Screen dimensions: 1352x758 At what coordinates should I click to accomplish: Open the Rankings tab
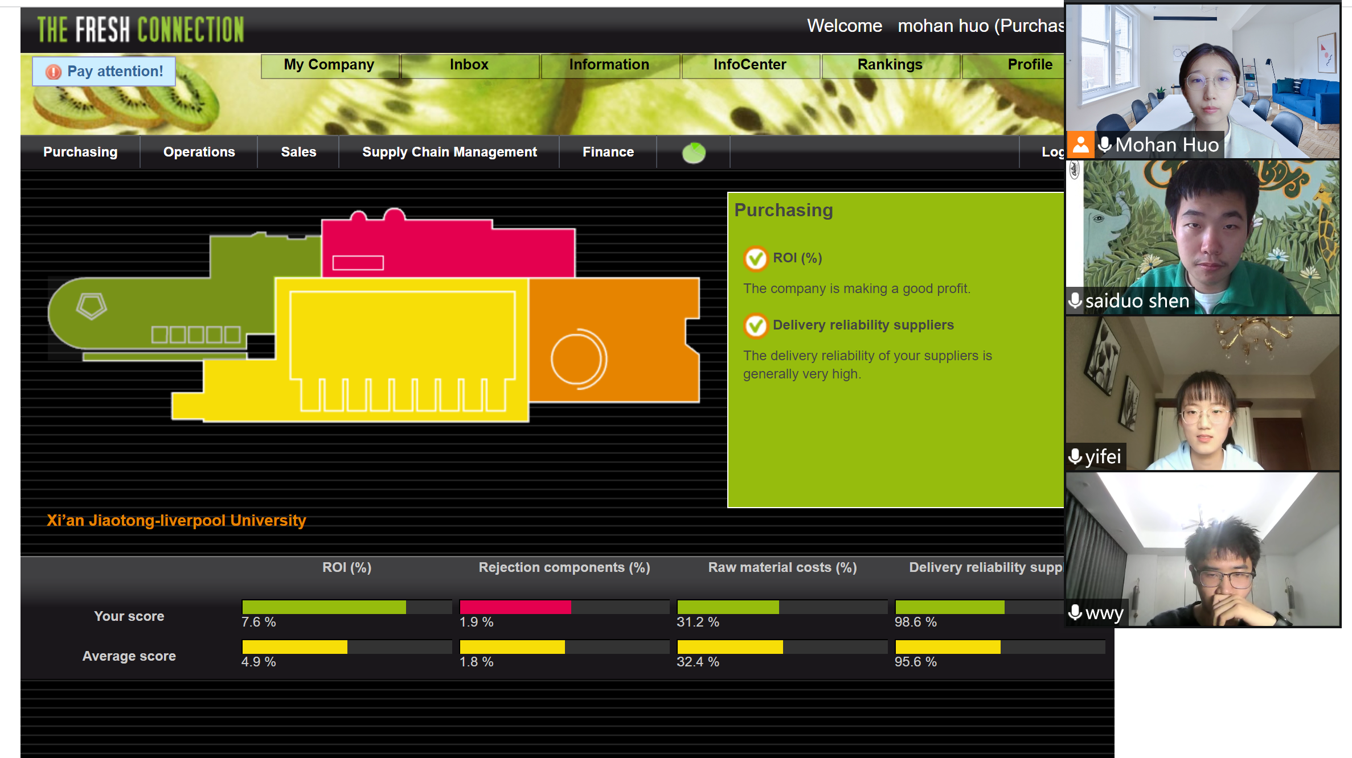pyautogui.click(x=890, y=65)
